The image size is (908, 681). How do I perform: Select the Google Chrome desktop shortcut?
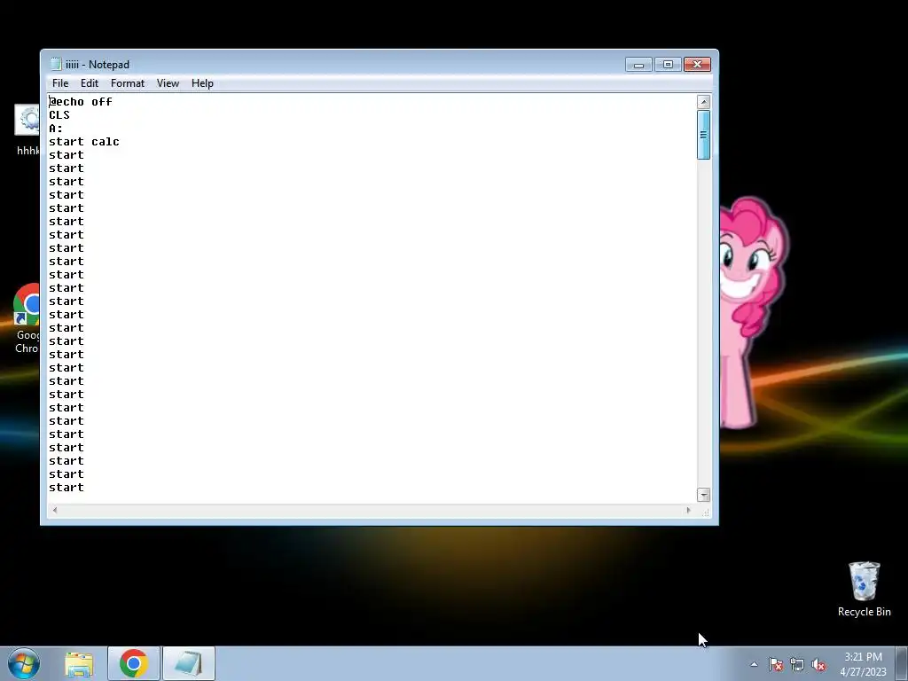(x=27, y=318)
